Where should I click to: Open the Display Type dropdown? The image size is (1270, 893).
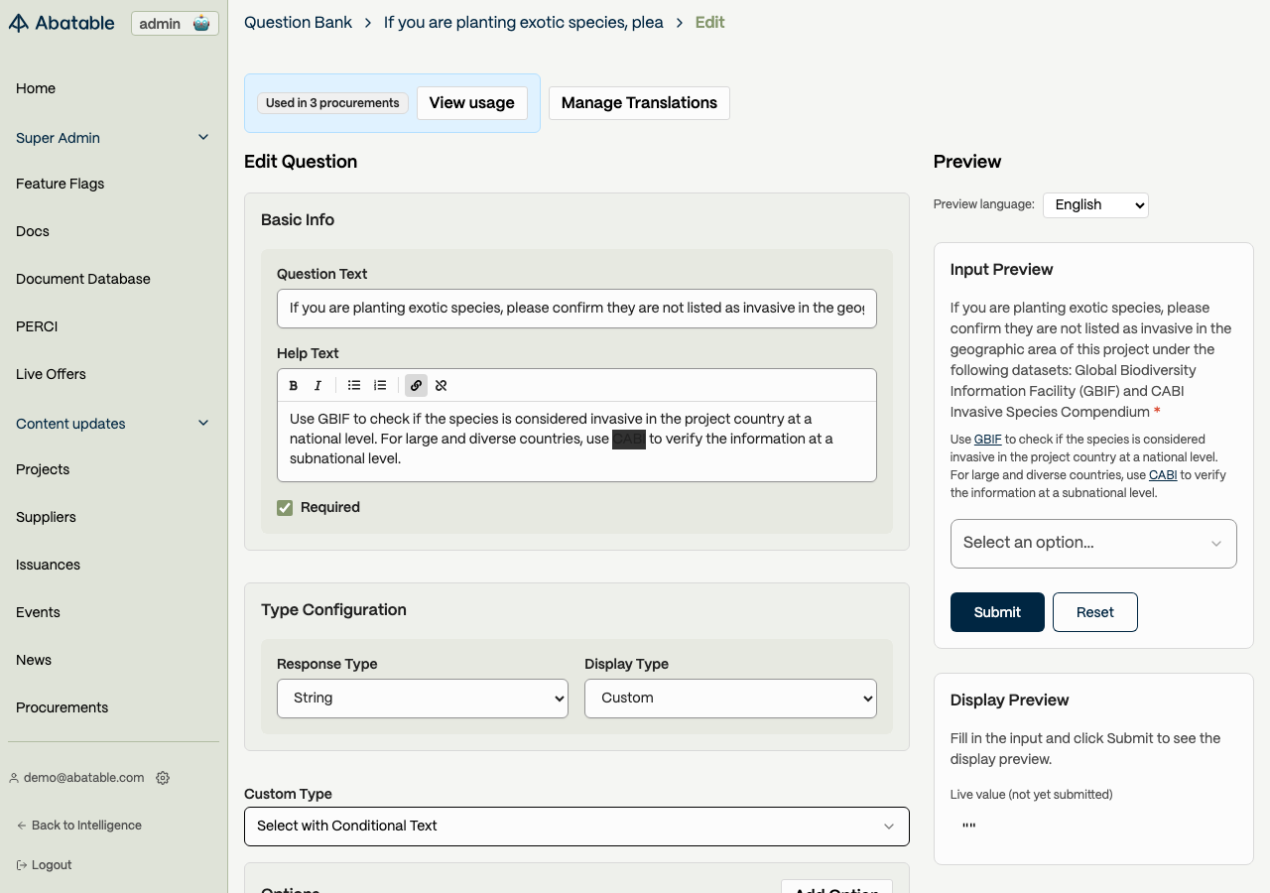(x=730, y=699)
